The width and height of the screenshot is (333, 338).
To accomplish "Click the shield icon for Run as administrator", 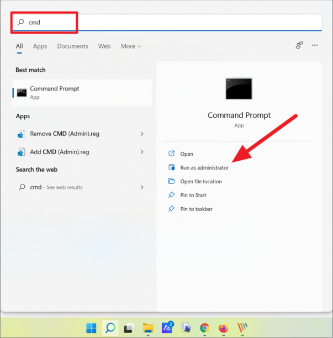I will (x=171, y=167).
